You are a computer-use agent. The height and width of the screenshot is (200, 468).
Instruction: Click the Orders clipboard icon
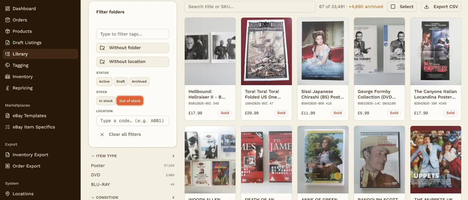coord(8,20)
